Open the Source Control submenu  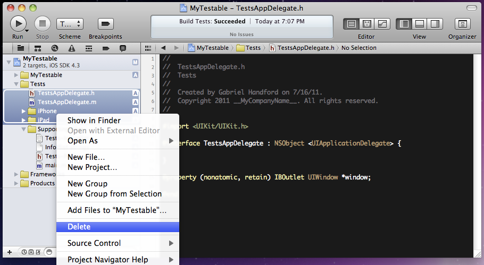(118, 243)
